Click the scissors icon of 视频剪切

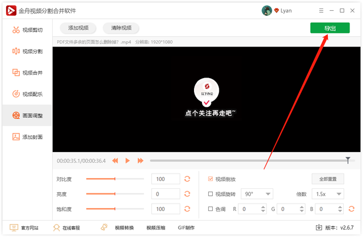coord(16,30)
